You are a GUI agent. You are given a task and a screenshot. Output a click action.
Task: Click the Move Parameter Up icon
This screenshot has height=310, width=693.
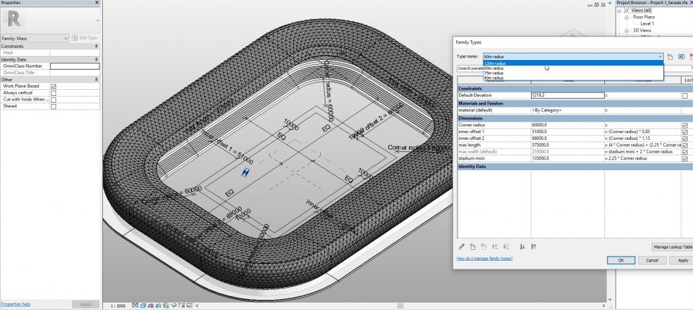[x=495, y=247]
